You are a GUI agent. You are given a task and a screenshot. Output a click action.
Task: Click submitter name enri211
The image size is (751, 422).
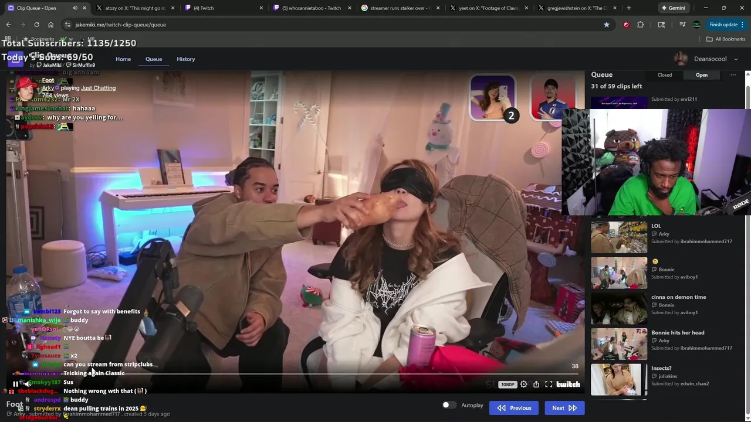click(689, 99)
